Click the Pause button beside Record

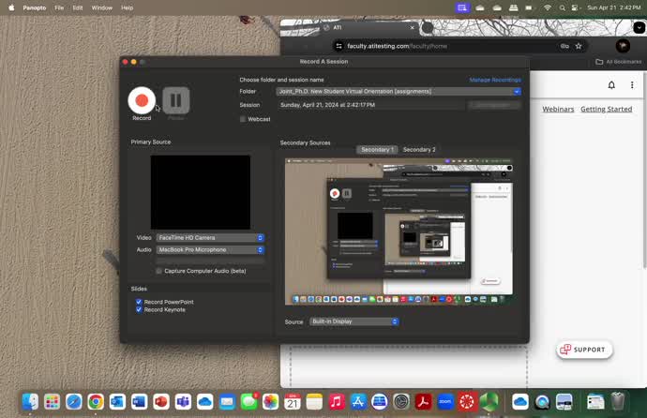tap(175, 99)
